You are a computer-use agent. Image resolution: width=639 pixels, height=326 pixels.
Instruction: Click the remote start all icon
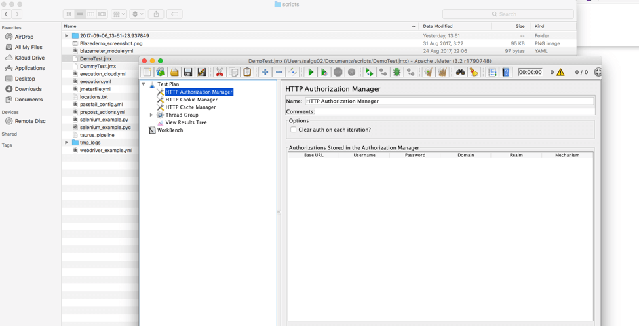point(370,73)
